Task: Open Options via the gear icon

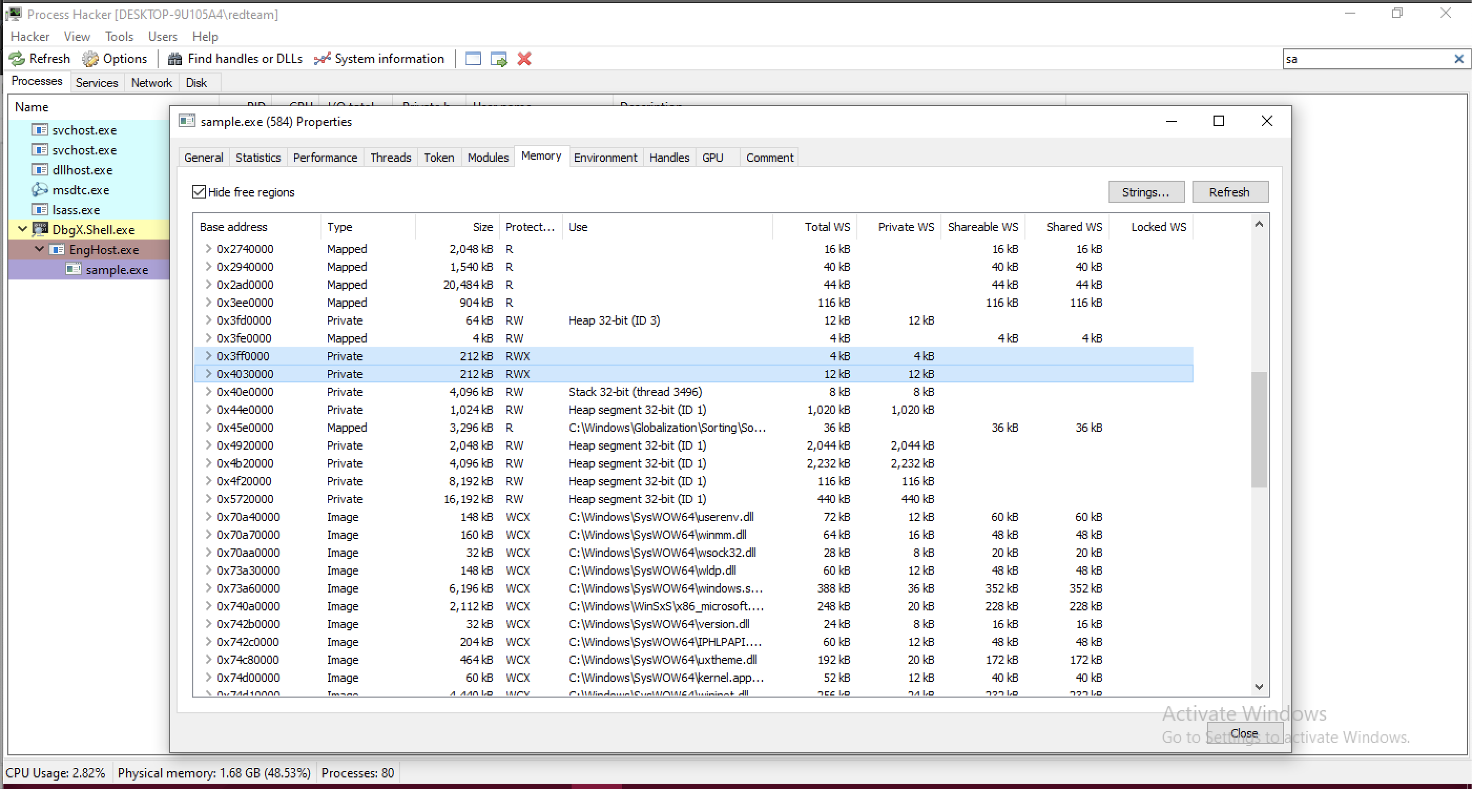Action: (90, 59)
